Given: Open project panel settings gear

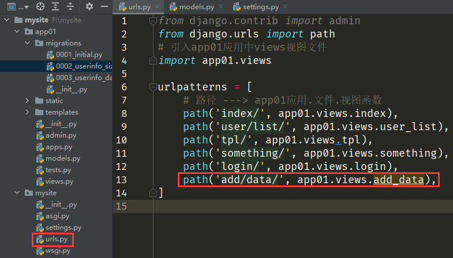Looking at the screenshot, I should tap(89, 6).
